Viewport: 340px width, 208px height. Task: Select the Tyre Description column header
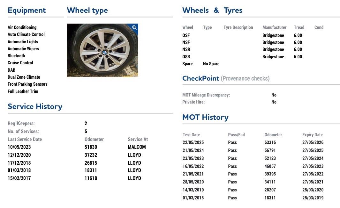[238, 27]
